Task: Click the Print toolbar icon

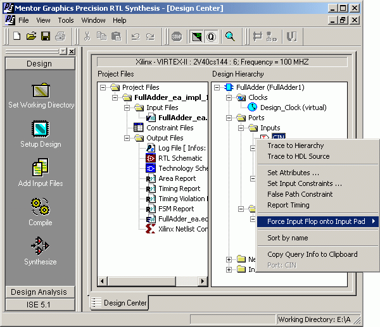Action: (60, 37)
